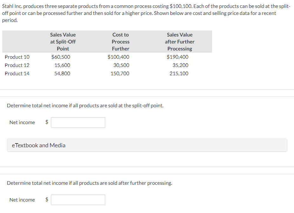The height and width of the screenshot is (213, 294).
Task: Click the second Net income input field
Action: coord(78,200)
